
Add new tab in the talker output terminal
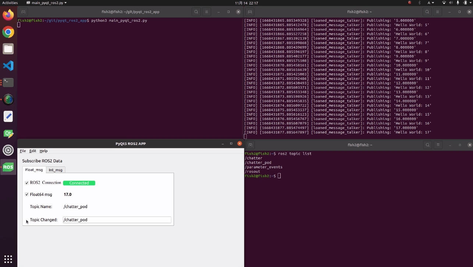click(250, 12)
